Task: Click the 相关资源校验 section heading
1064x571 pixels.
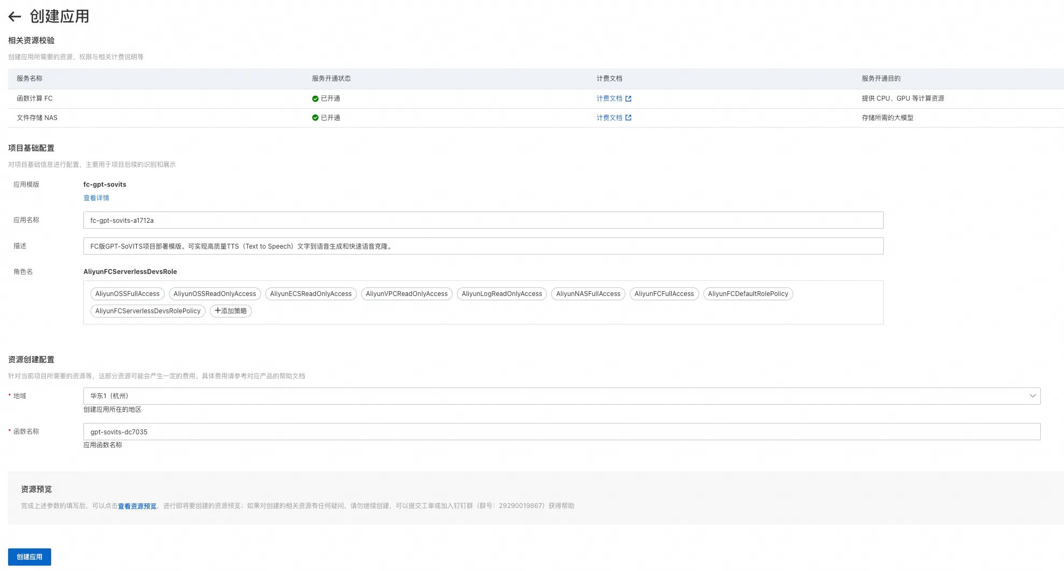Action: [x=31, y=40]
